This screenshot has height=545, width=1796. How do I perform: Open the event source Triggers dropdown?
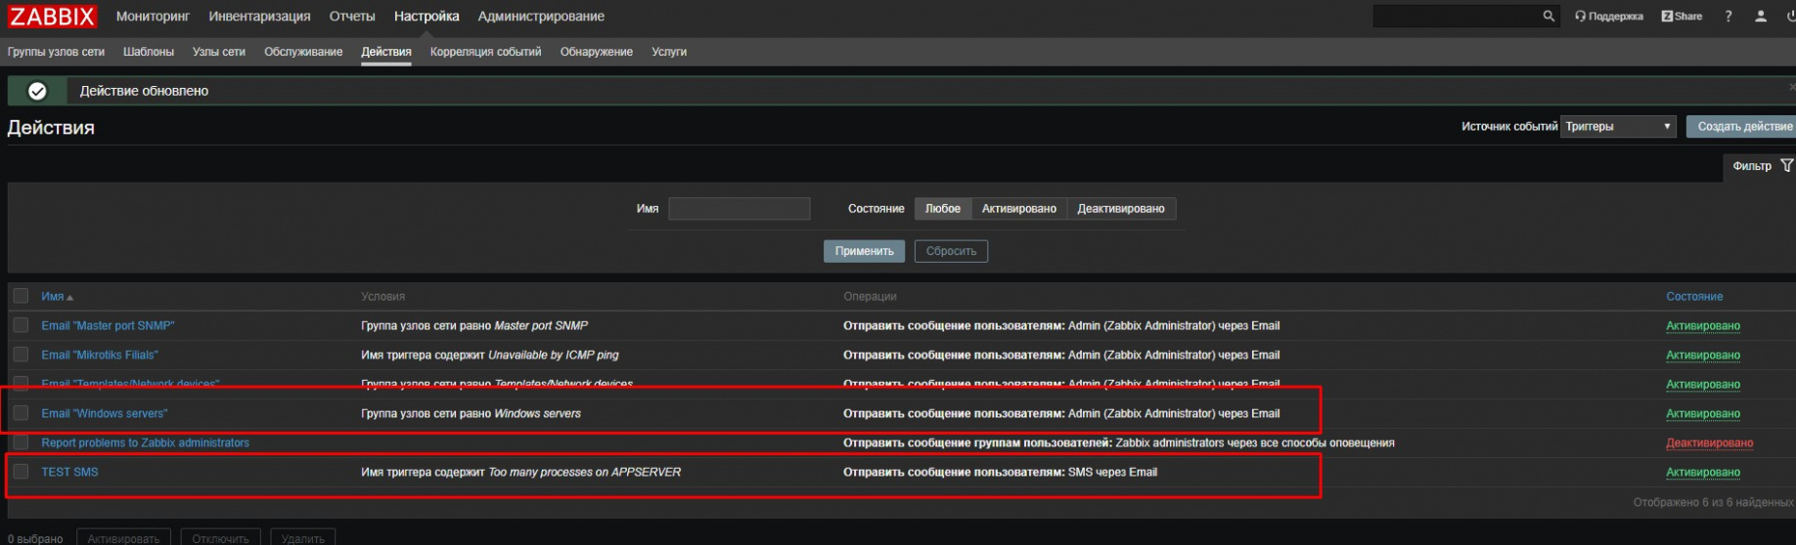(1618, 127)
